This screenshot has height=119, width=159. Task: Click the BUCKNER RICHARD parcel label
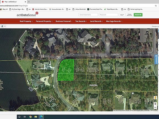tap(40, 82)
